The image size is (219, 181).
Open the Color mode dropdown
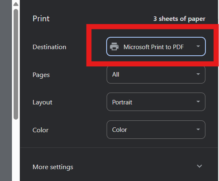[156, 129]
